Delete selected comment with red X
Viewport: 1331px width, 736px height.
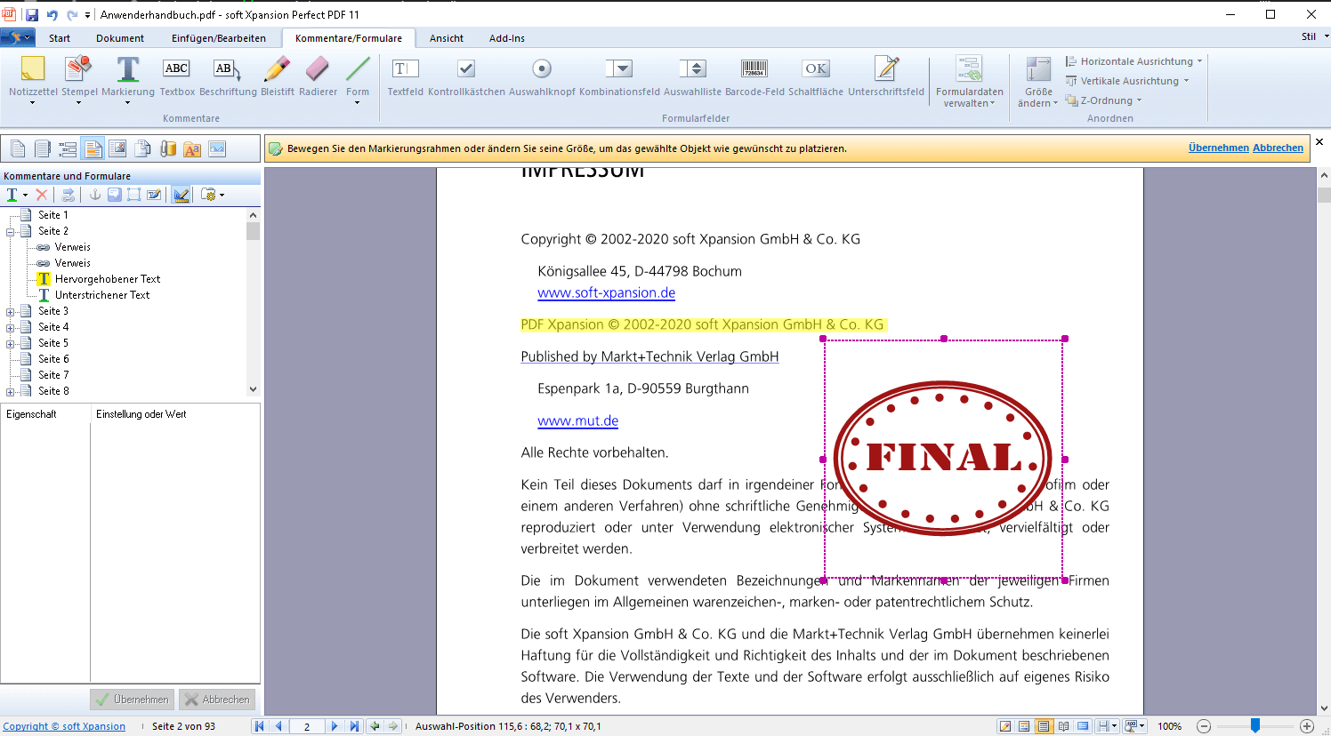(x=42, y=195)
